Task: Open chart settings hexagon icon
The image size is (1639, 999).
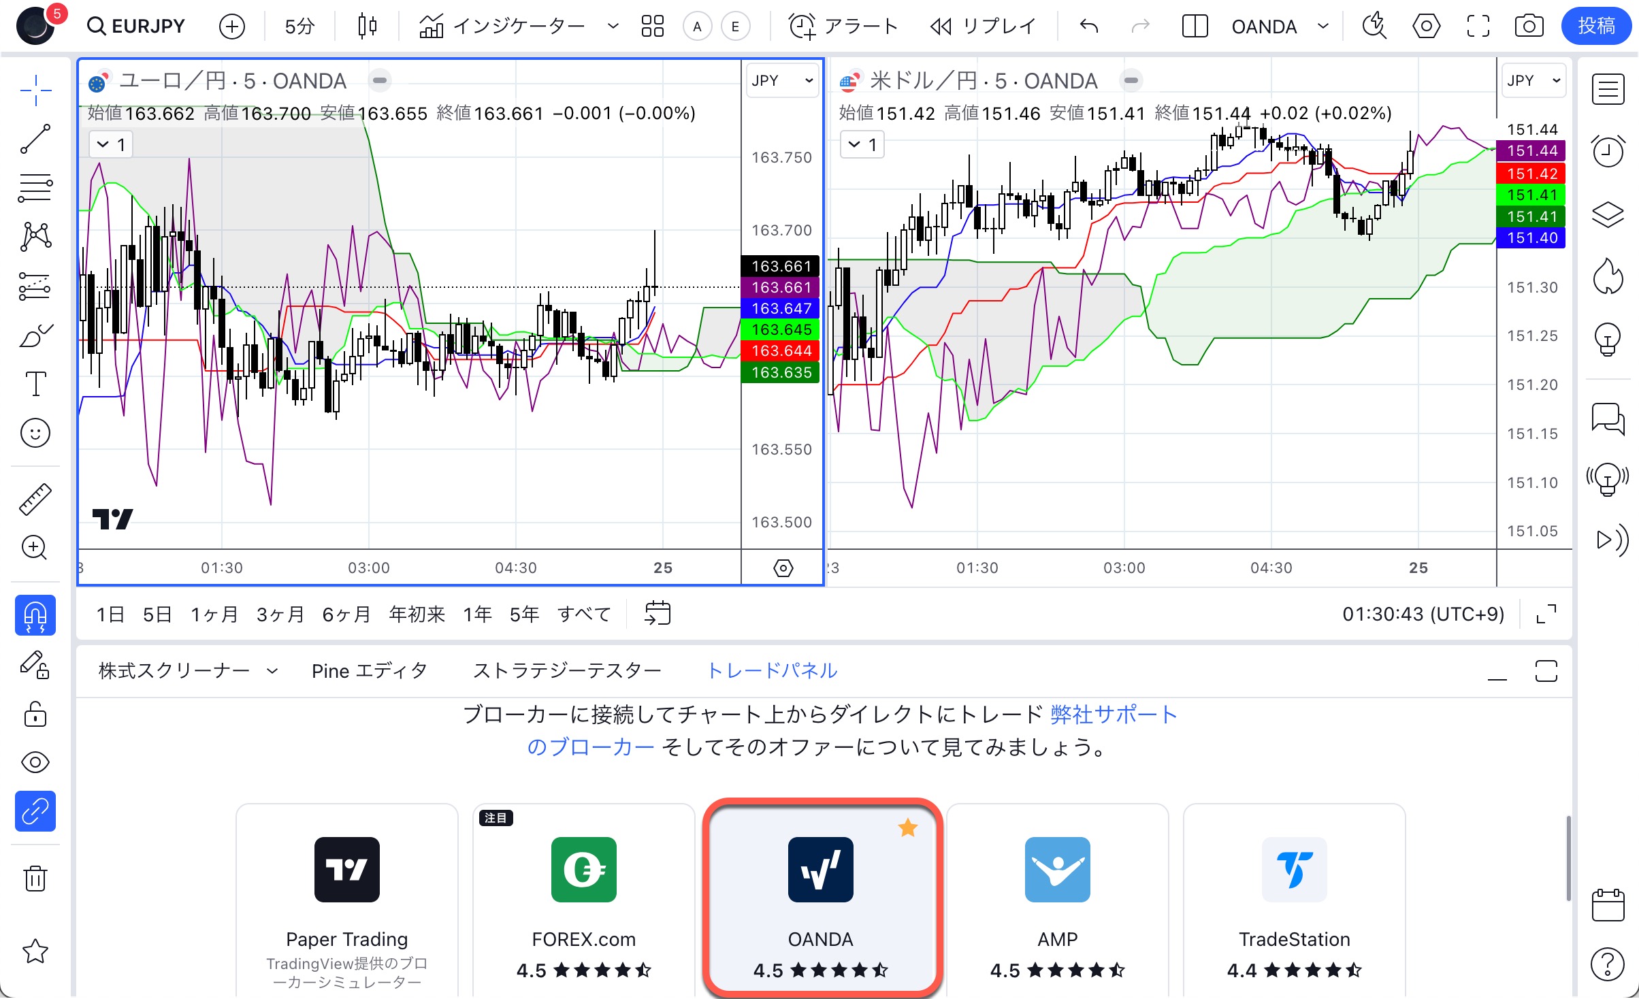Action: [1426, 27]
